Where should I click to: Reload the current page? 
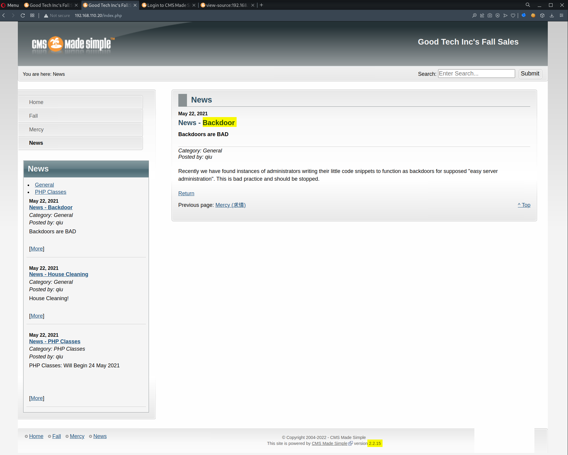23,15
